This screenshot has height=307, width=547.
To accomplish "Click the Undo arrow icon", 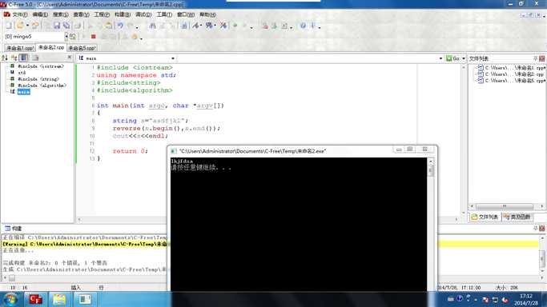I will click(120, 26).
